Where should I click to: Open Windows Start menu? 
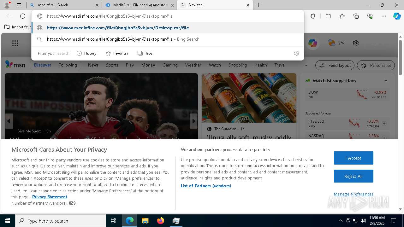point(8,221)
